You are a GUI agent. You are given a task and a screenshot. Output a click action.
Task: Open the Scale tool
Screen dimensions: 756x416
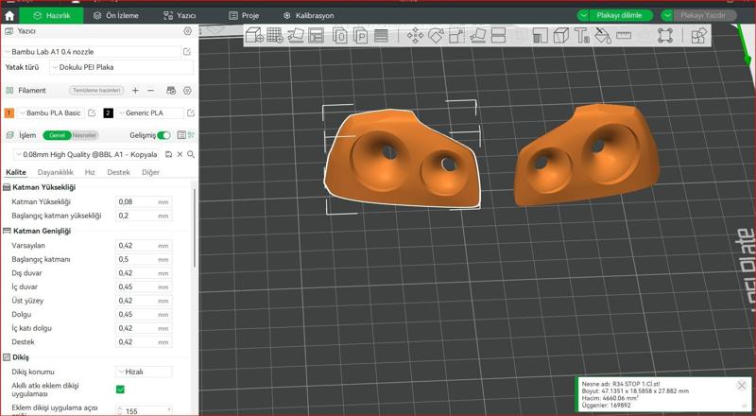456,36
